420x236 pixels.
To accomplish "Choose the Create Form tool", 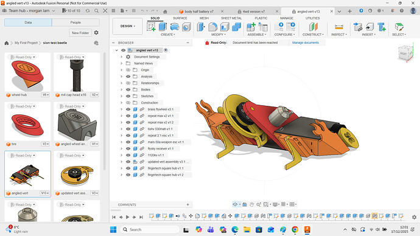I will pos(175,27).
